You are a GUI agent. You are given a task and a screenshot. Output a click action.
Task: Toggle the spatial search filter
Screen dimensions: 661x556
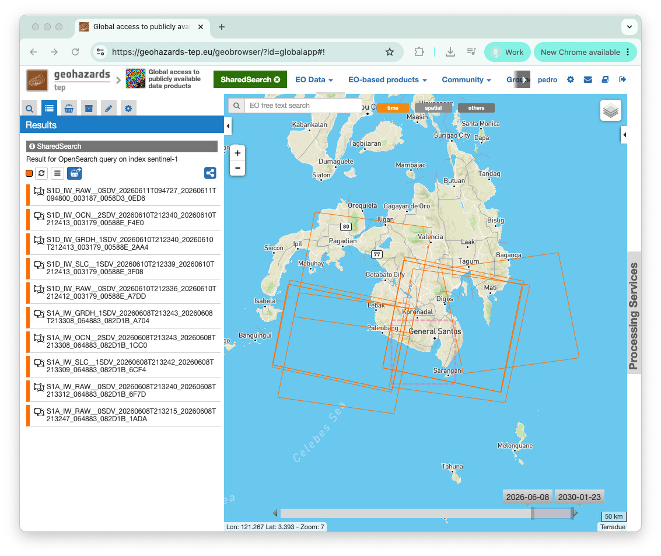click(433, 108)
